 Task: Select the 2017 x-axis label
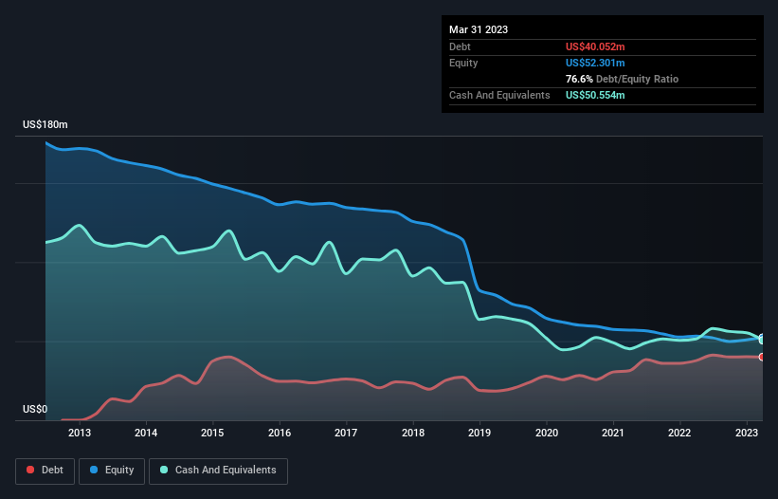346,433
